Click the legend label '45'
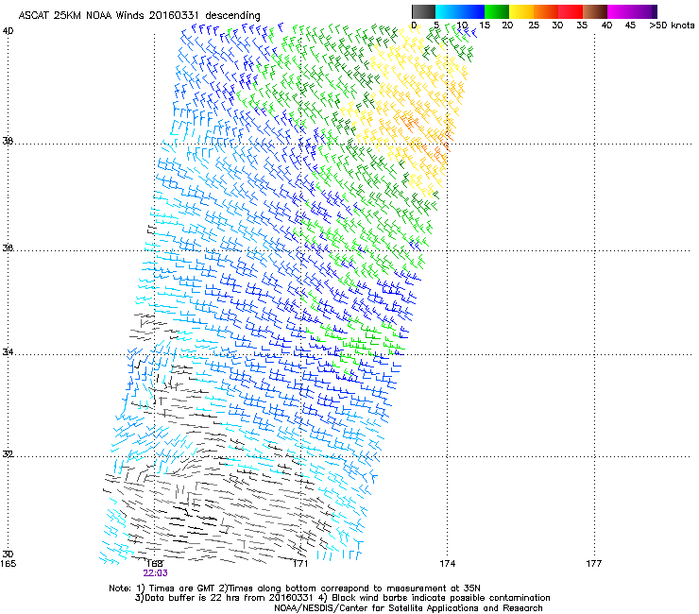 (x=630, y=26)
